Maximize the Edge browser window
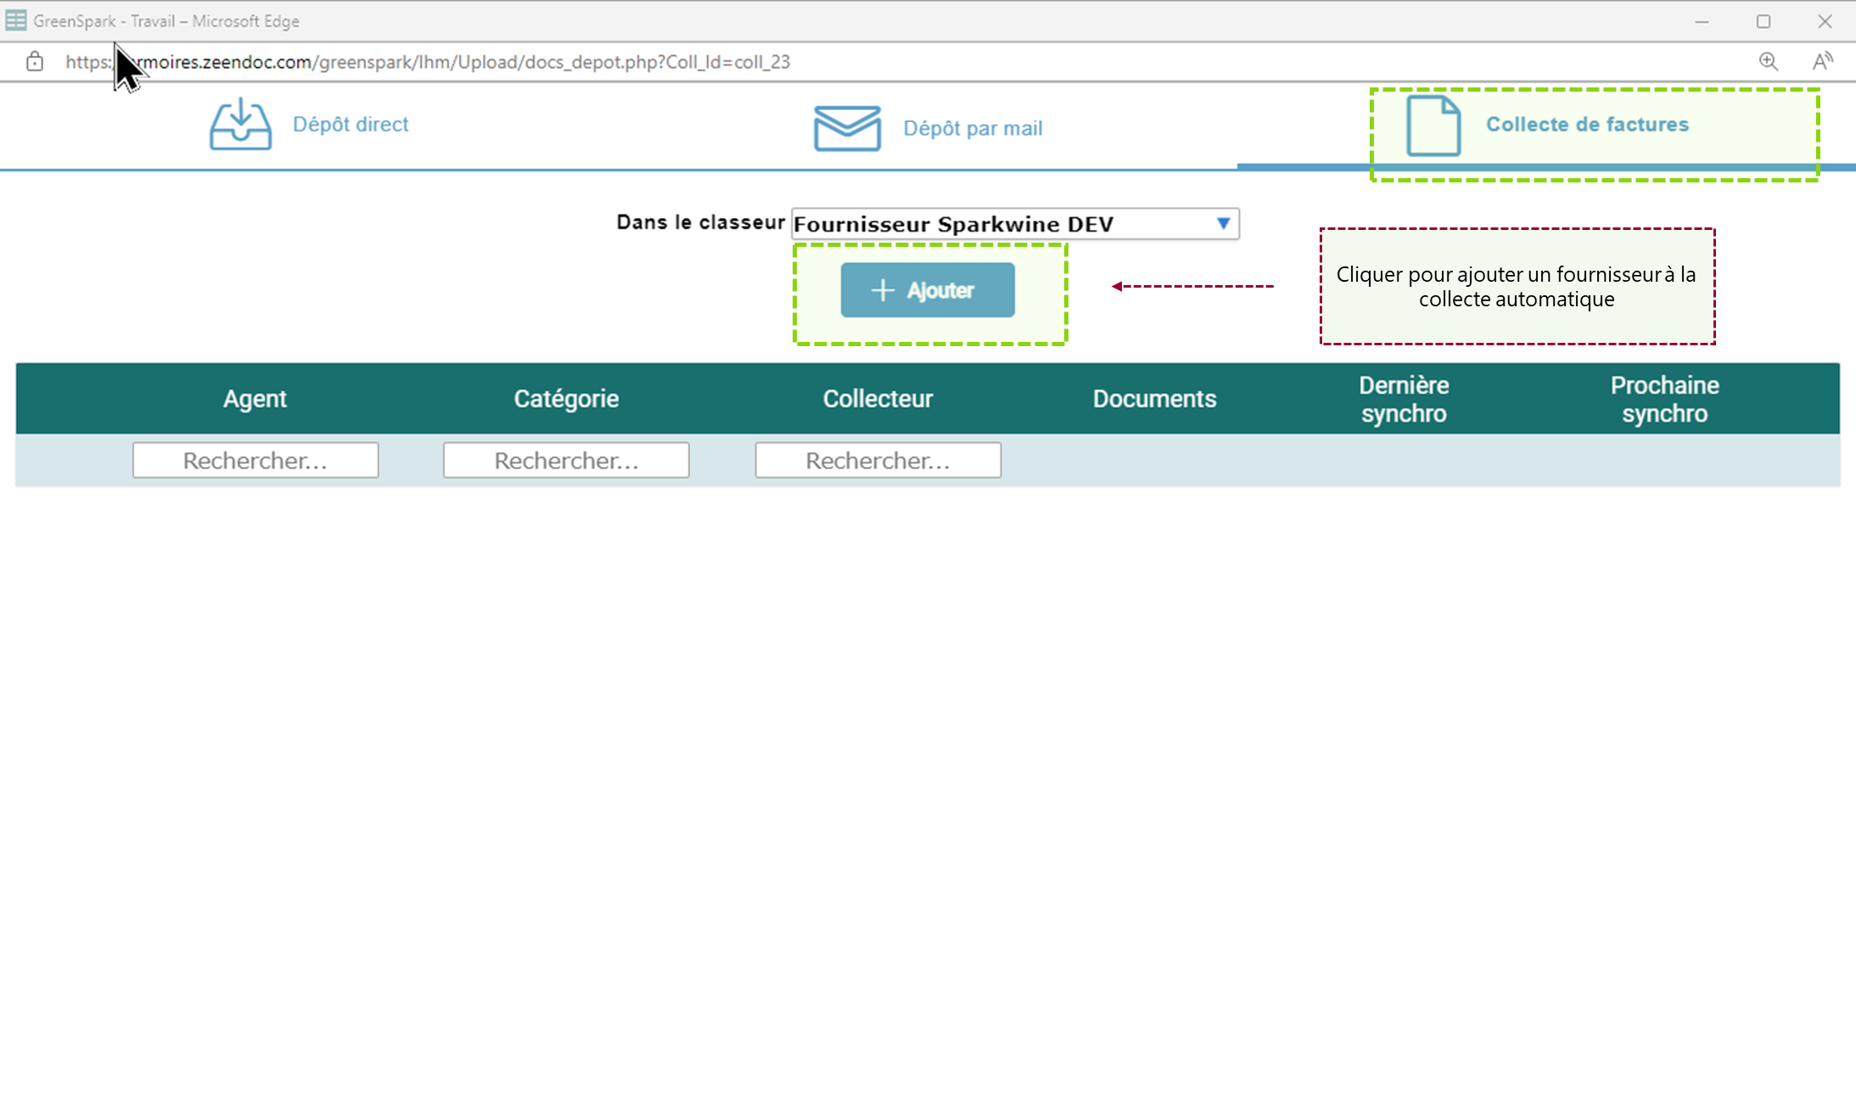The width and height of the screenshot is (1856, 1109). point(1763,21)
